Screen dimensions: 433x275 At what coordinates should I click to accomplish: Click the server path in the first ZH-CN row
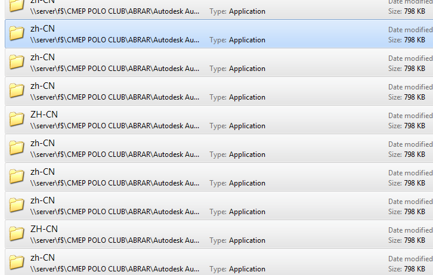(x=115, y=126)
